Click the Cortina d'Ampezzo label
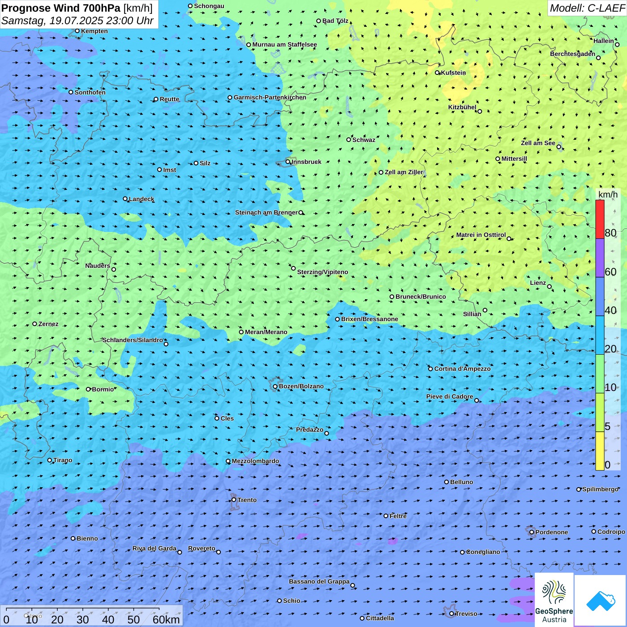The image size is (627, 627). coord(463,369)
